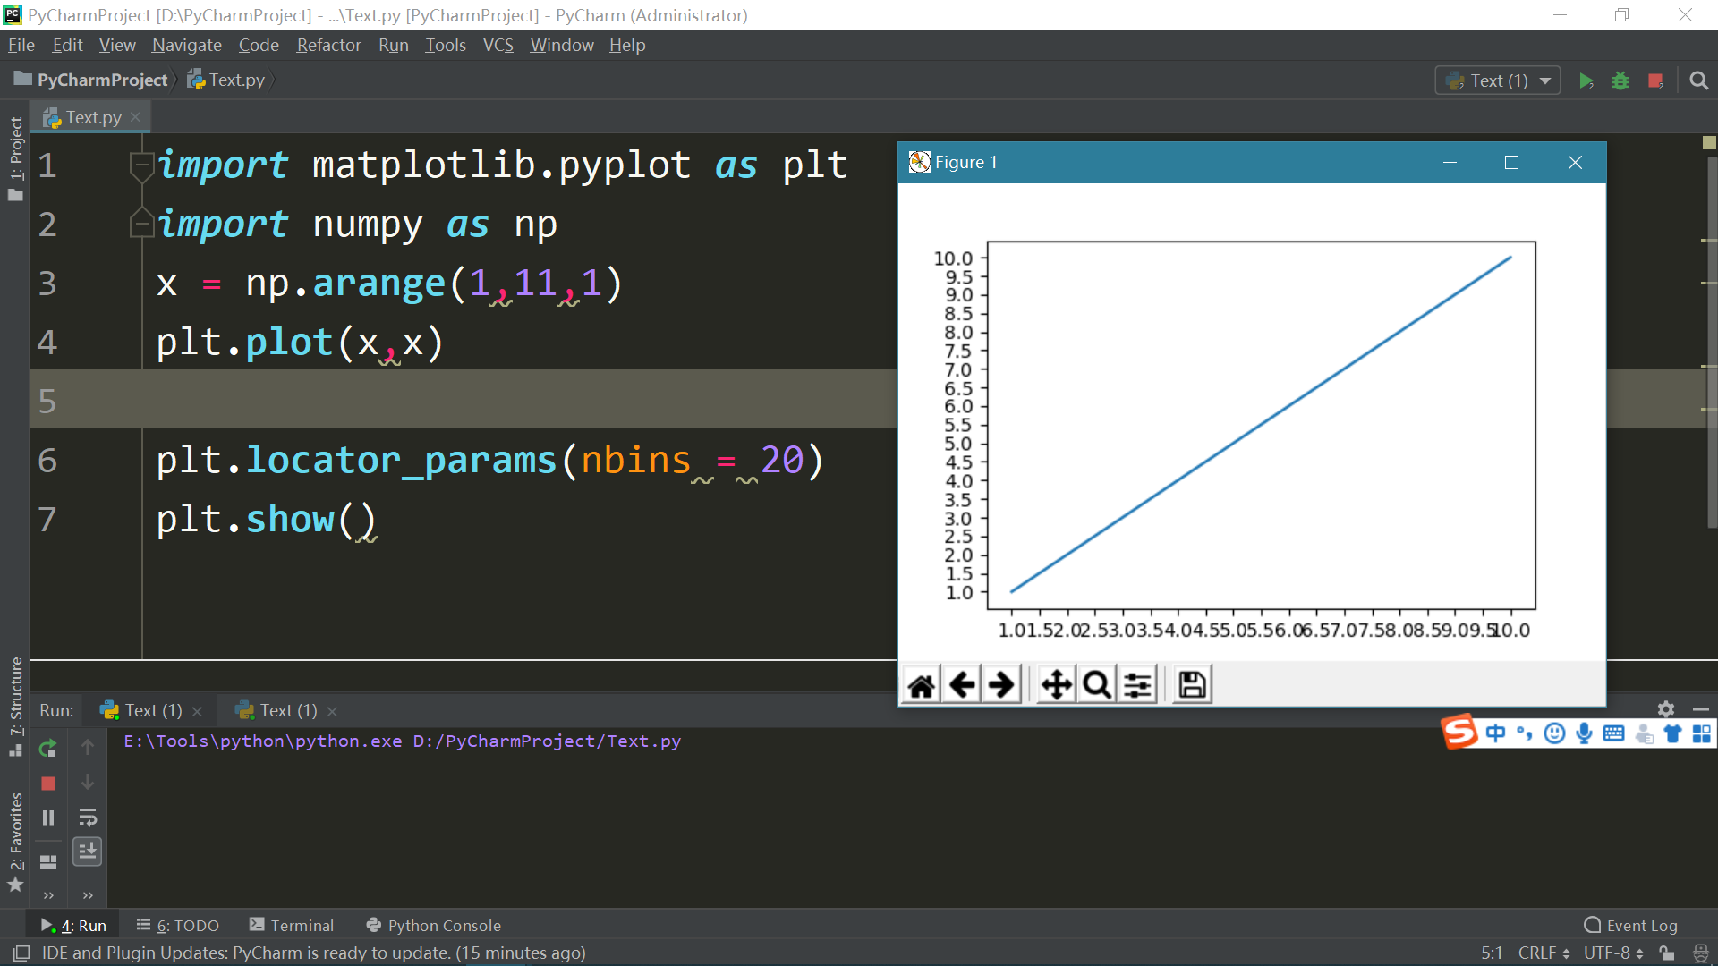Open CRLF line separator selector
1718x966 pixels.
(1543, 953)
